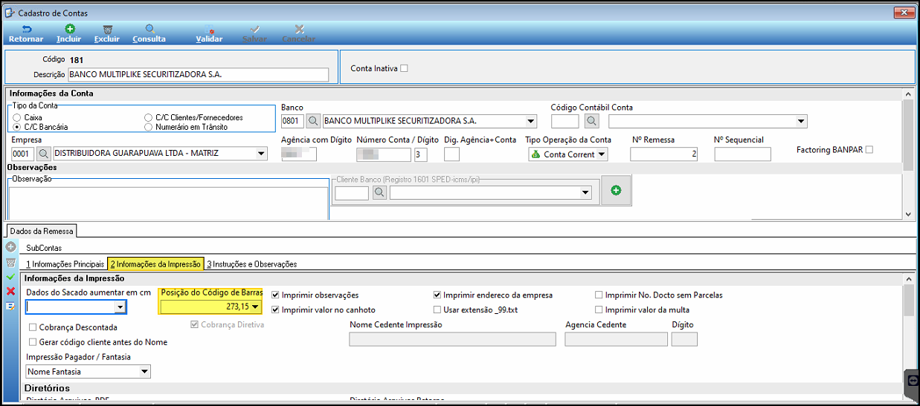Click the Observação text area

pos(169,203)
